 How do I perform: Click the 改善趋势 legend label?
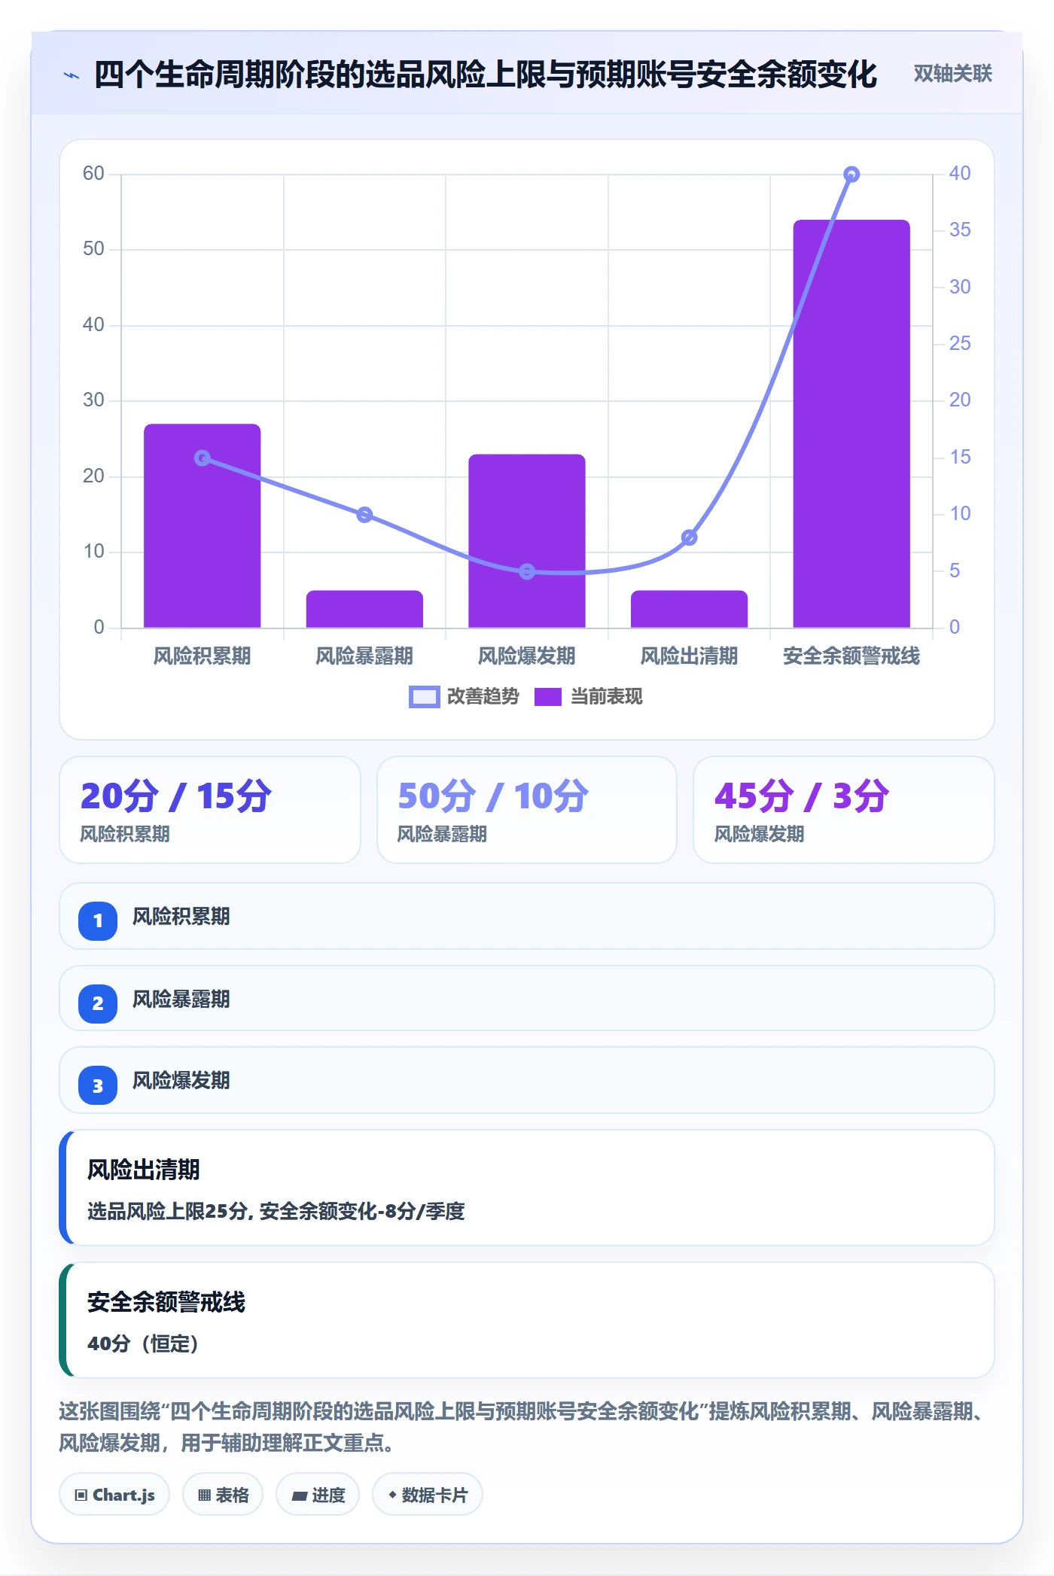click(x=483, y=697)
